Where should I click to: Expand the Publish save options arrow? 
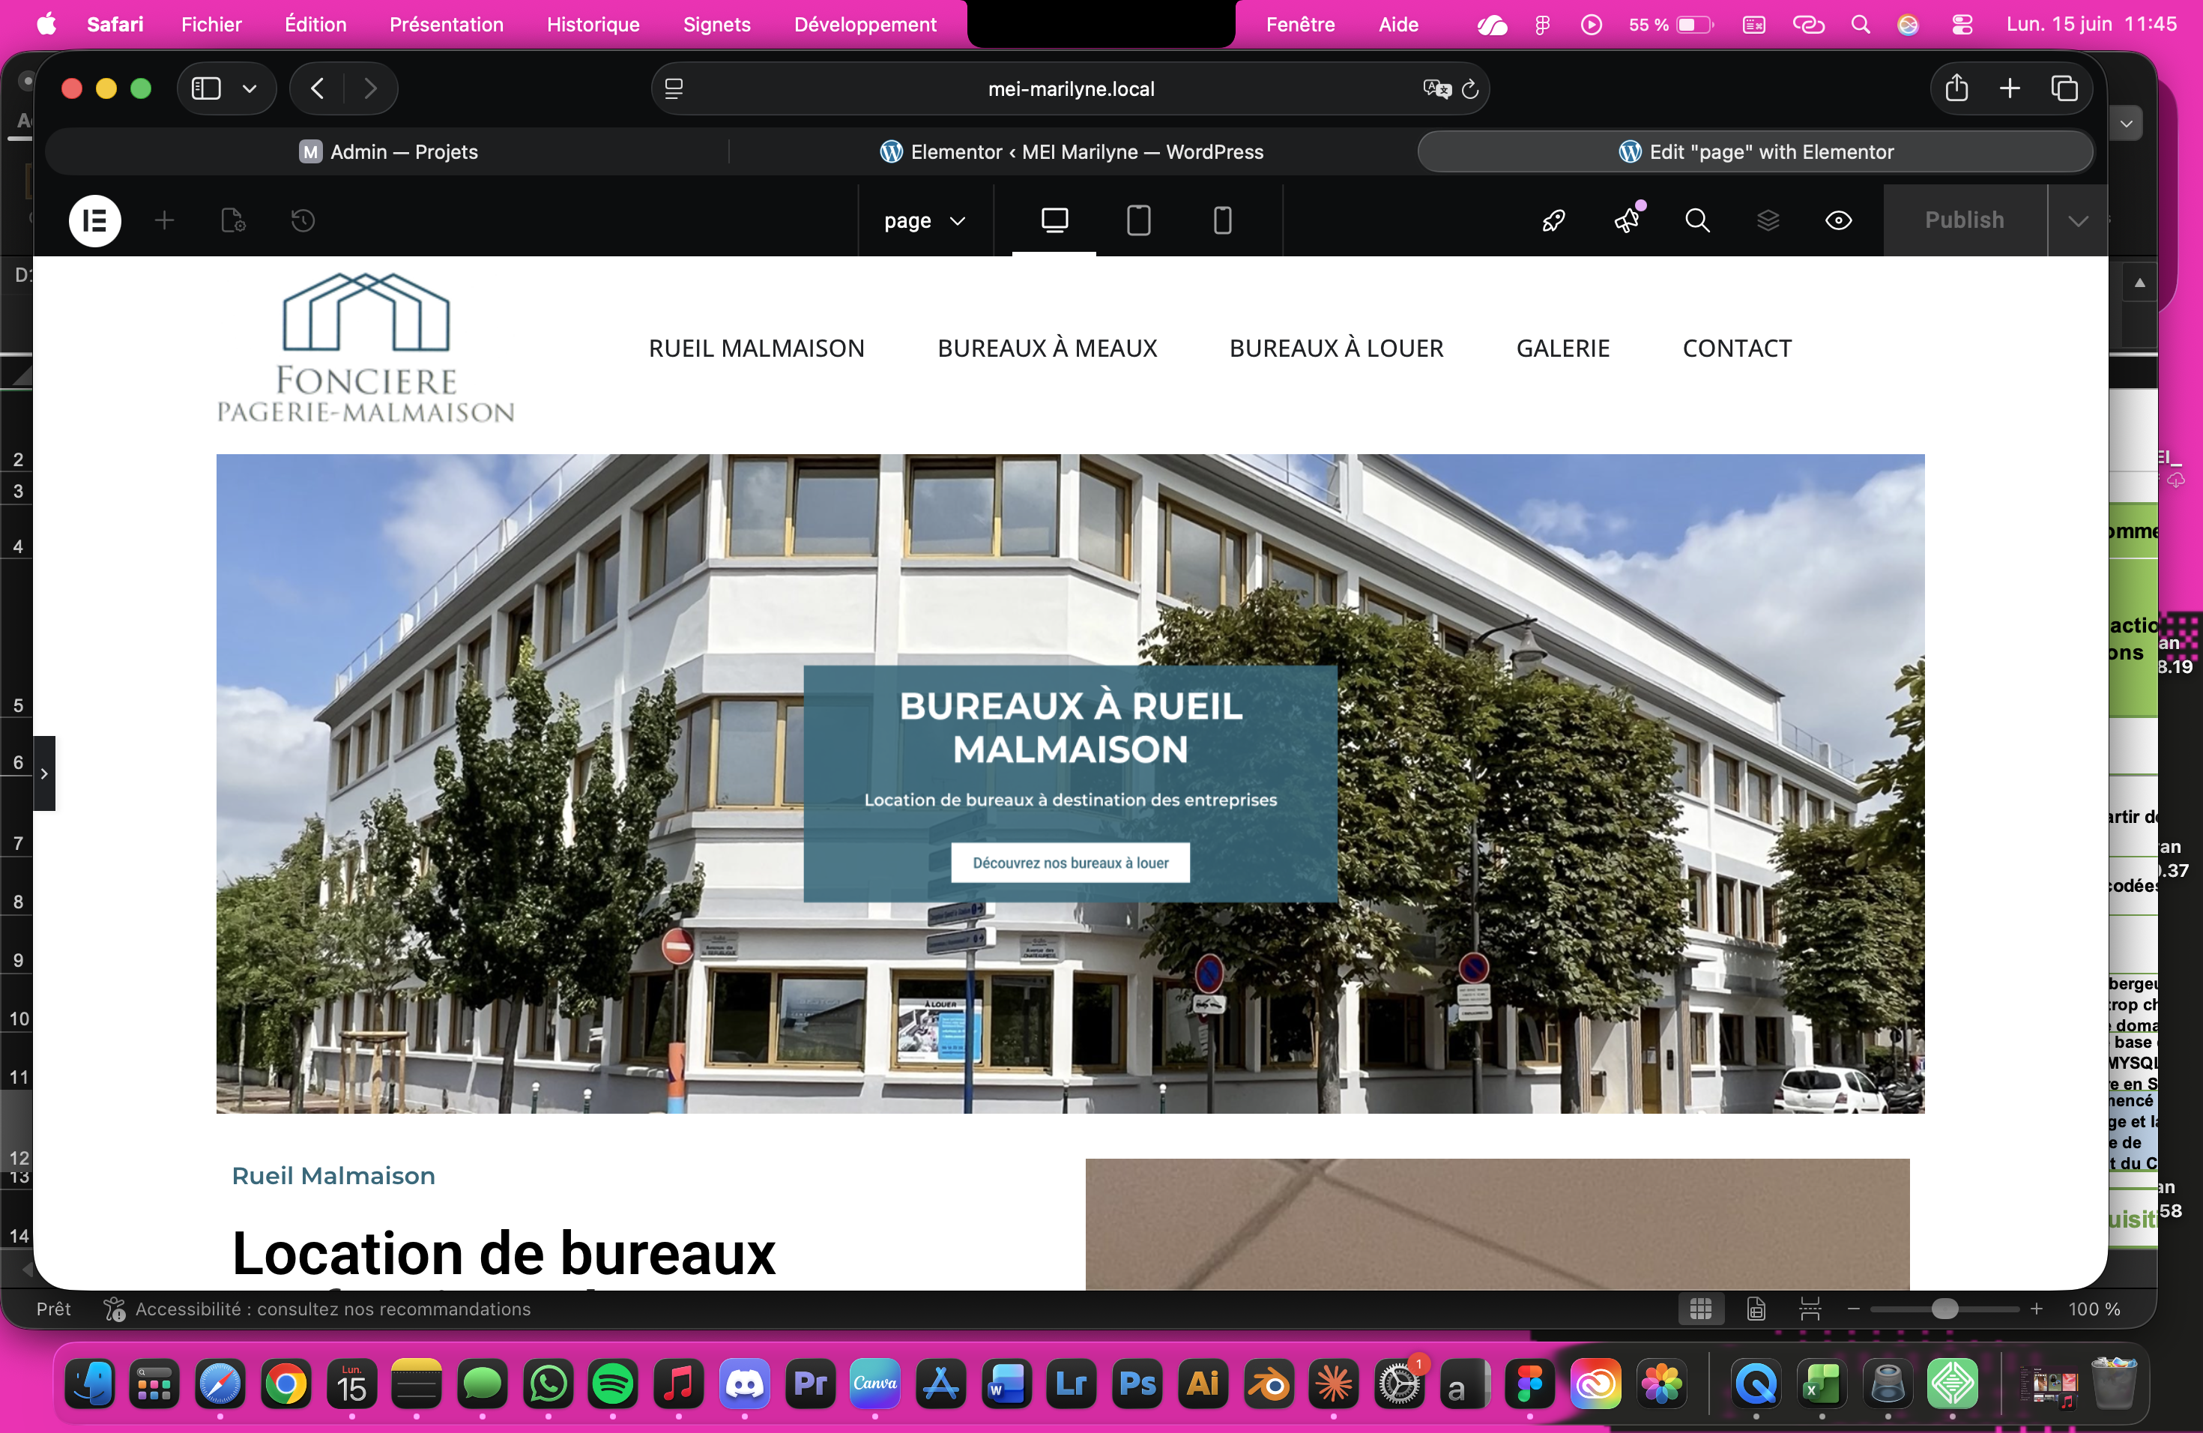[x=2078, y=220]
